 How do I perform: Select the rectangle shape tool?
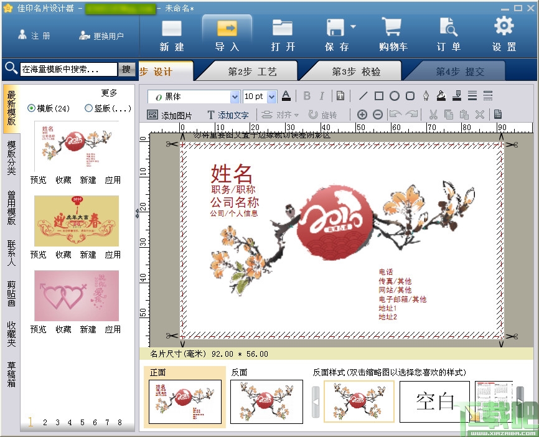point(379,96)
